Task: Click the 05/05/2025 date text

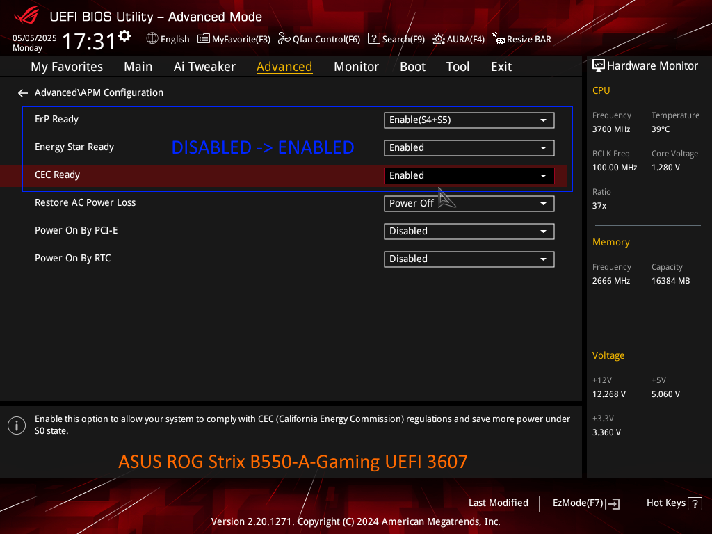Action: coord(35,38)
